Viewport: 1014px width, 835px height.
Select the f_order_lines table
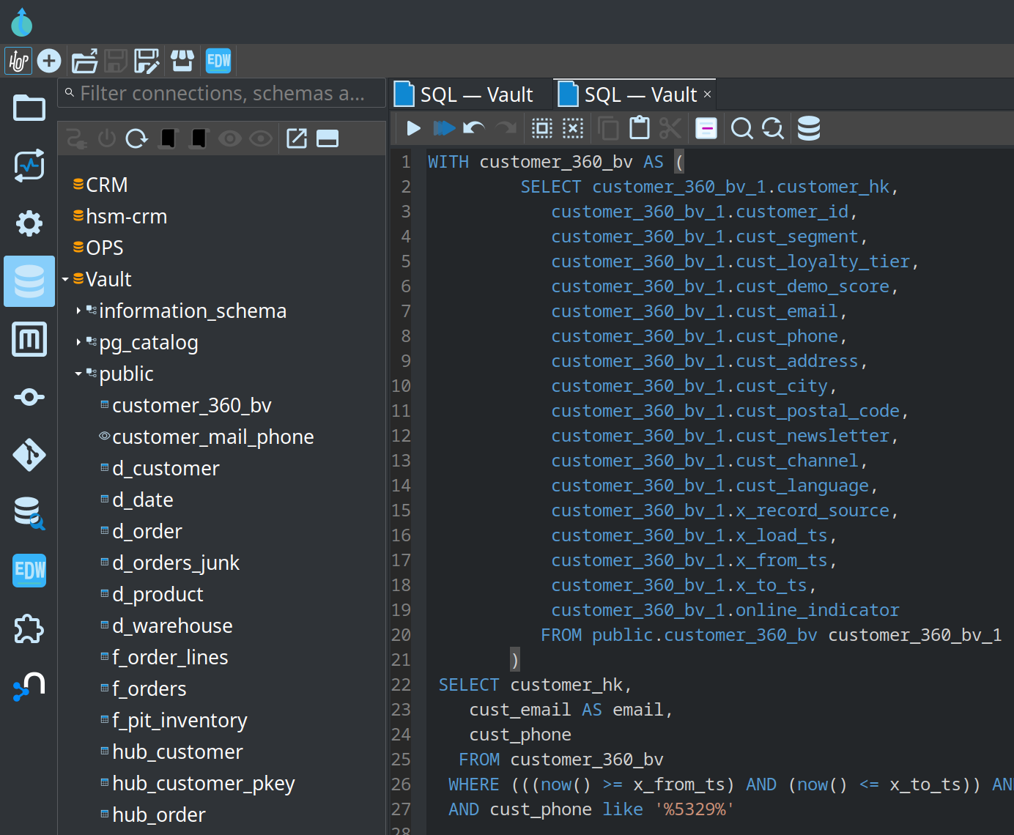pyautogui.click(x=170, y=657)
